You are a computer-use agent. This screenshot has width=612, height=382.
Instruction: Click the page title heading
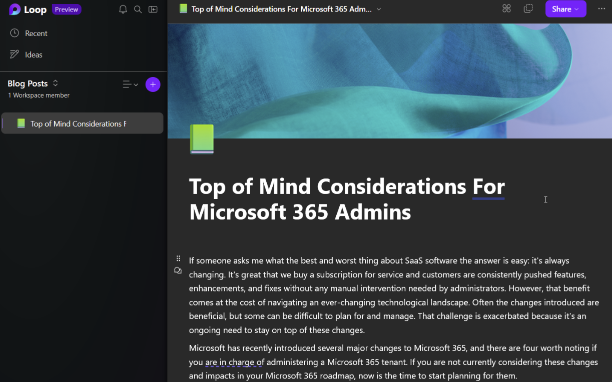[x=347, y=199]
